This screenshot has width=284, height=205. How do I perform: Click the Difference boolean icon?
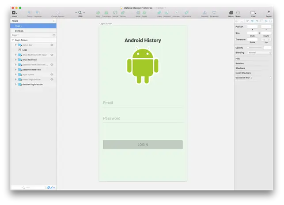pos(186,12)
